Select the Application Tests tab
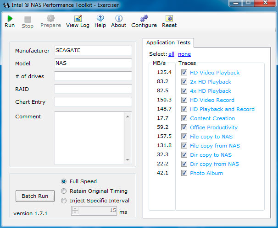Image resolution: width=278 pixels, height=228 pixels. click(168, 43)
